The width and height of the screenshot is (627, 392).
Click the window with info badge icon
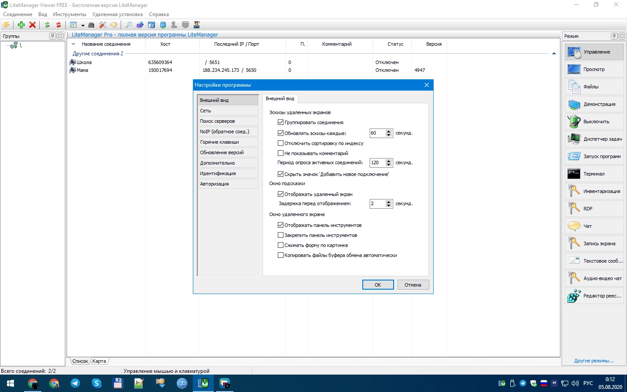(x=151, y=25)
